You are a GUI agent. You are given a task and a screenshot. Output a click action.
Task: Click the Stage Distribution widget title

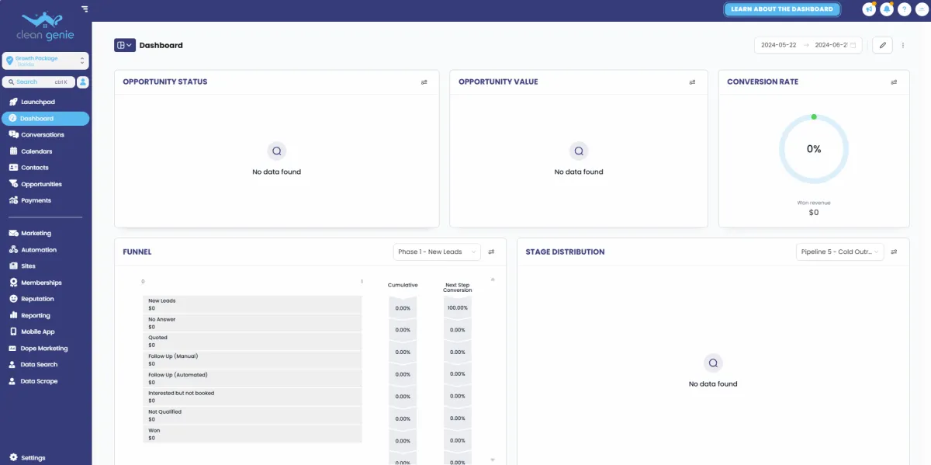565,252
